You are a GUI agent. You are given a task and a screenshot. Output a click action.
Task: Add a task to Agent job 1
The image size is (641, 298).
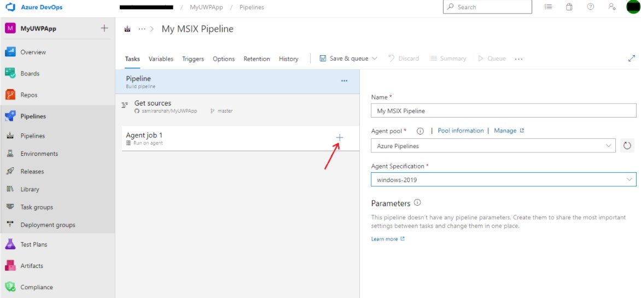339,138
